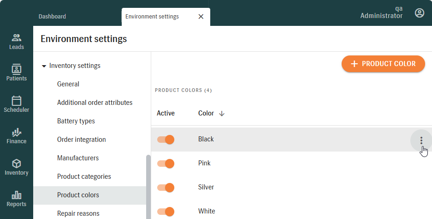Turn off the Silver color toggle
The image size is (432, 219).
(166, 188)
